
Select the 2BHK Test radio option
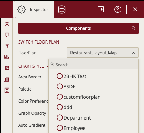click(x=71, y=76)
